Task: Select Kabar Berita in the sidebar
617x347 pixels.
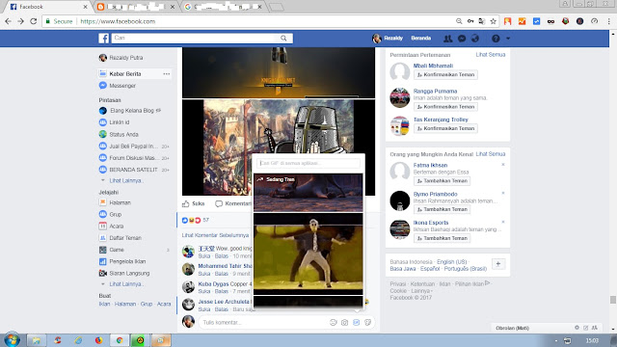Action: click(x=125, y=74)
